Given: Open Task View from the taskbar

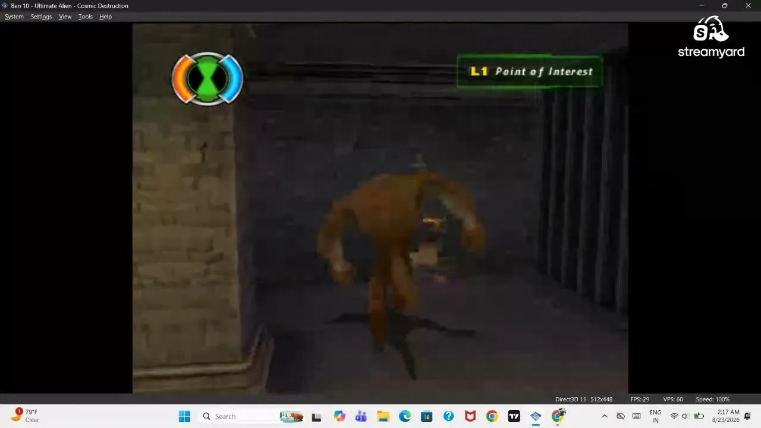Looking at the screenshot, I should [316, 417].
